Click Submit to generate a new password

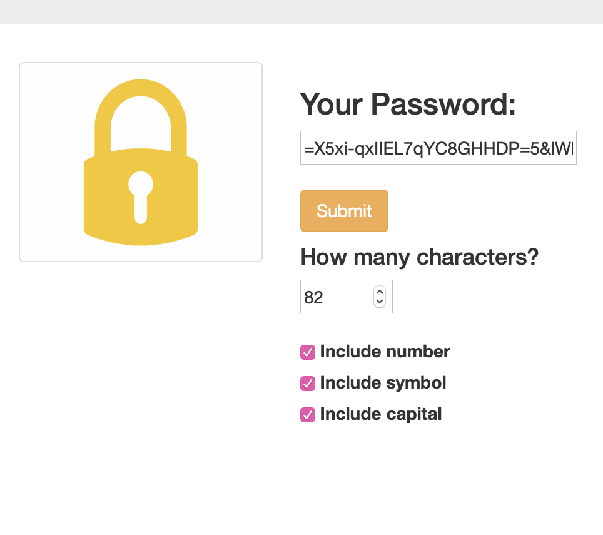pyautogui.click(x=344, y=211)
